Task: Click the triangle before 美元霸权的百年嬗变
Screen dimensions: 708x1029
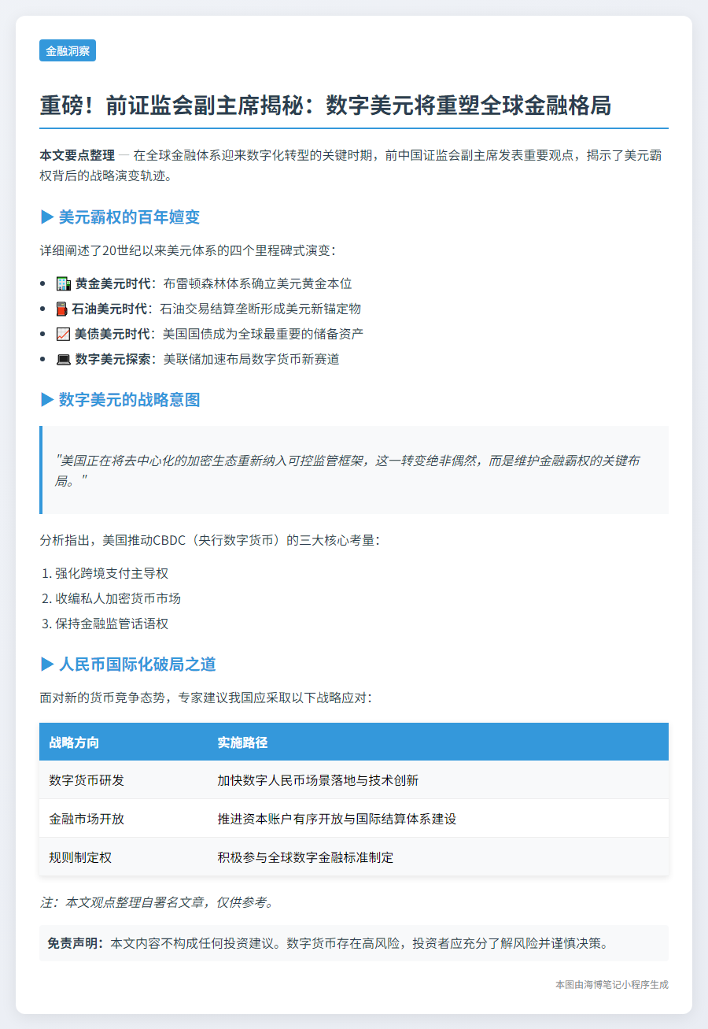Action: pos(46,217)
